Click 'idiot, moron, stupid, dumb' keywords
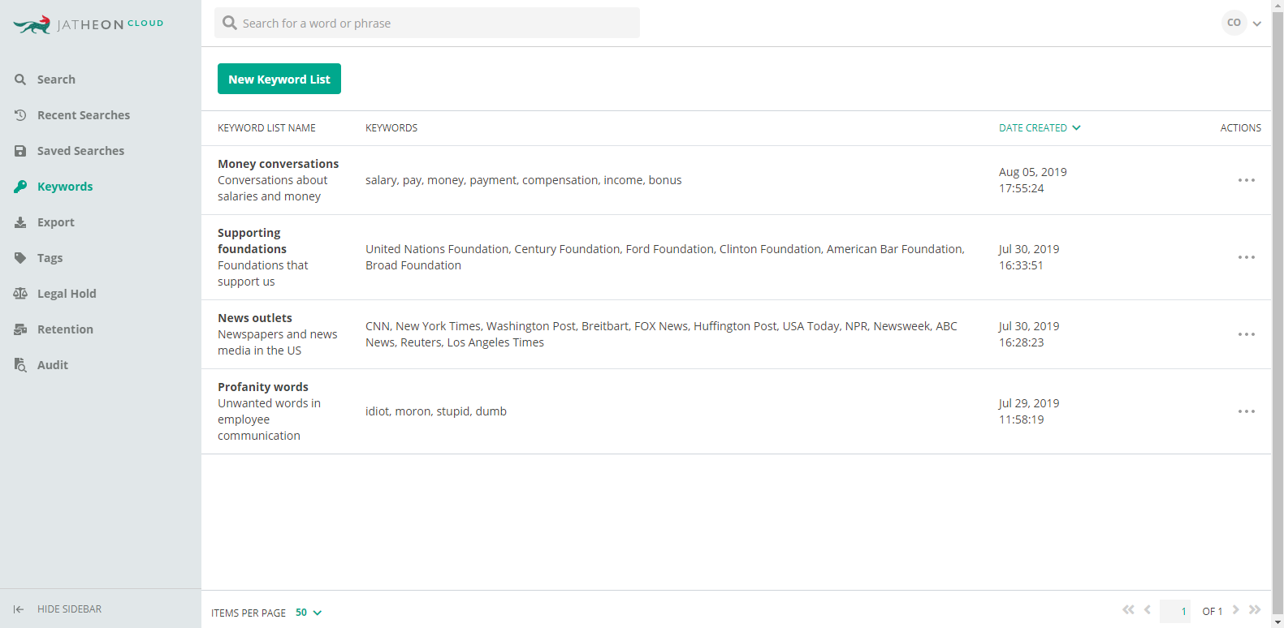Screen dimensions: 1284x628 pos(436,411)
